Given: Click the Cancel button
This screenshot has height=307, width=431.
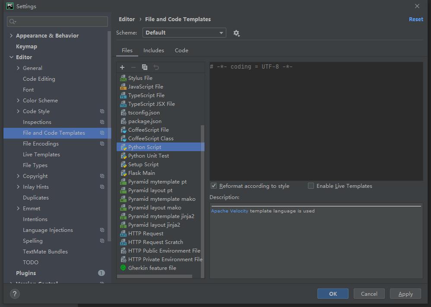Looking at the screenshot, I should (x=369, y=294).
